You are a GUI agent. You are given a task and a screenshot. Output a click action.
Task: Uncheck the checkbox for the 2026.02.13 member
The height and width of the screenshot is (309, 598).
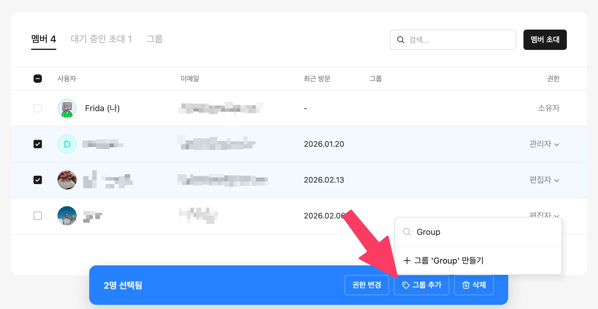[38, 180]
